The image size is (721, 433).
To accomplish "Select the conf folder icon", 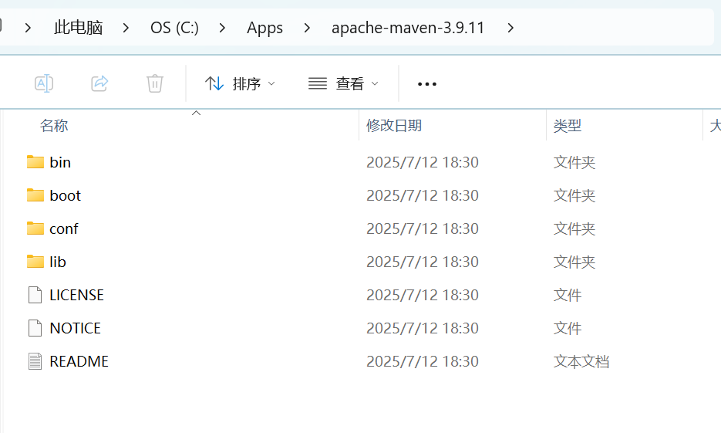I will coord(35,228).
